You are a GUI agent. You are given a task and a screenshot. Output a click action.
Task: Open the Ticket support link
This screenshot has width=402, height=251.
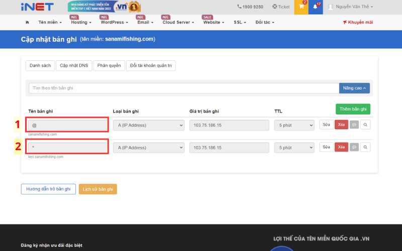tap(281, 7)
